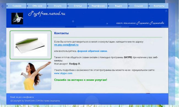Click the envelope picture thumbnail
Screen dimensions: 179x107
[x=31, y=45]
